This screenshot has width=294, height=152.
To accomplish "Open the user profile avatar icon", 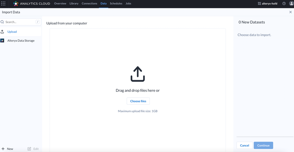I will coord(291,3).
